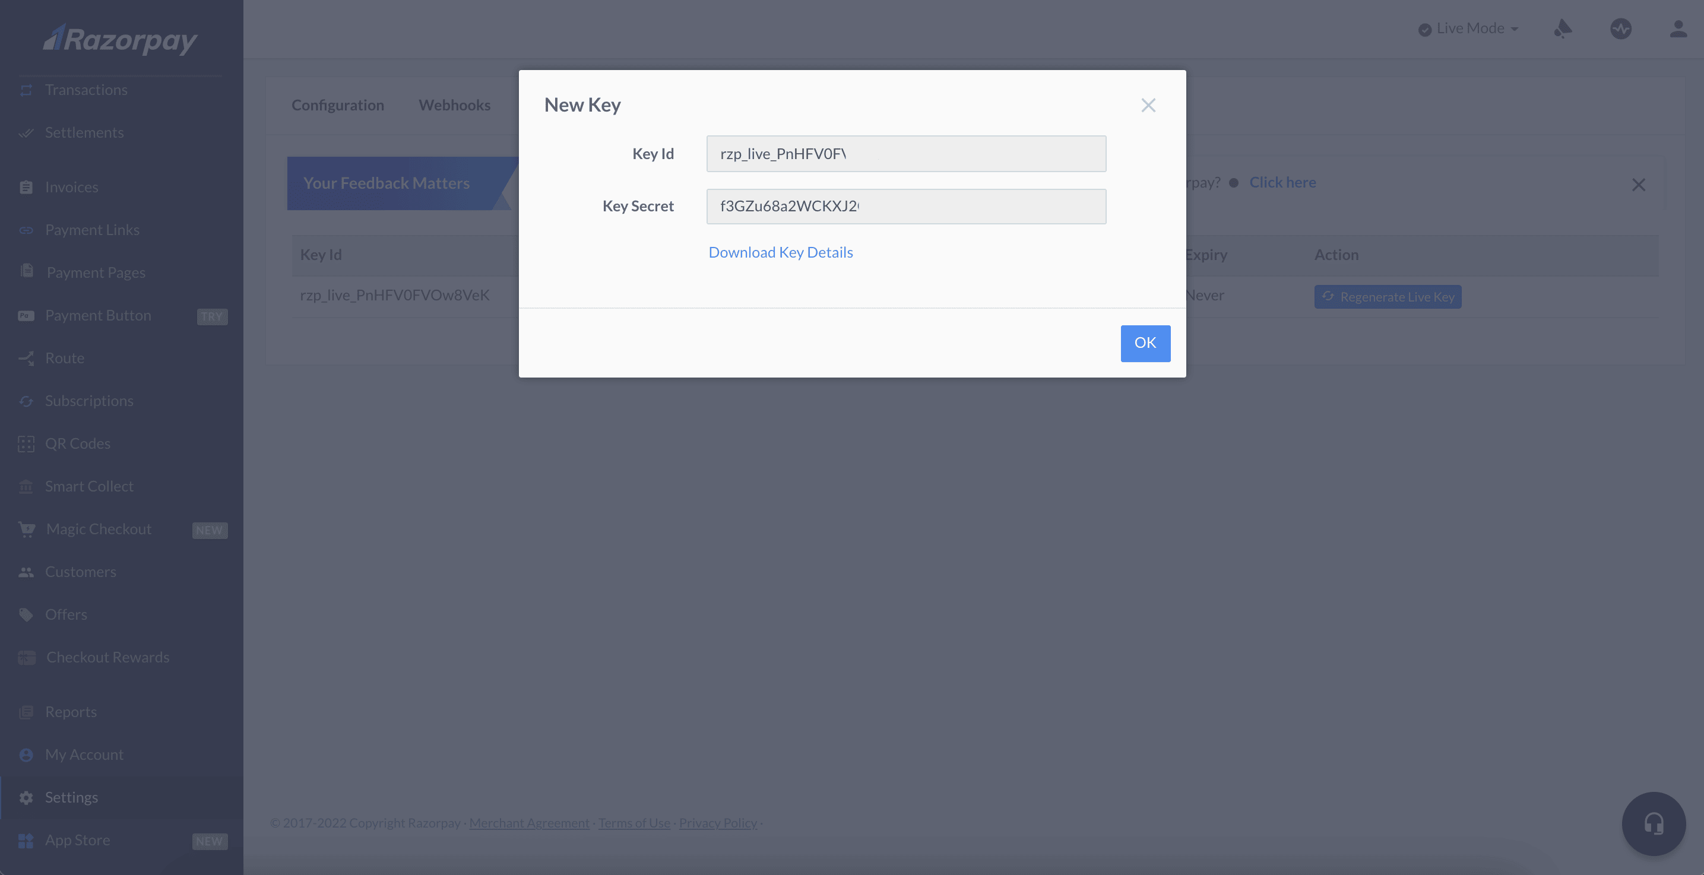1704x875 pixels.
Task: Click the QR Codes icon
Action: (26, 444)
